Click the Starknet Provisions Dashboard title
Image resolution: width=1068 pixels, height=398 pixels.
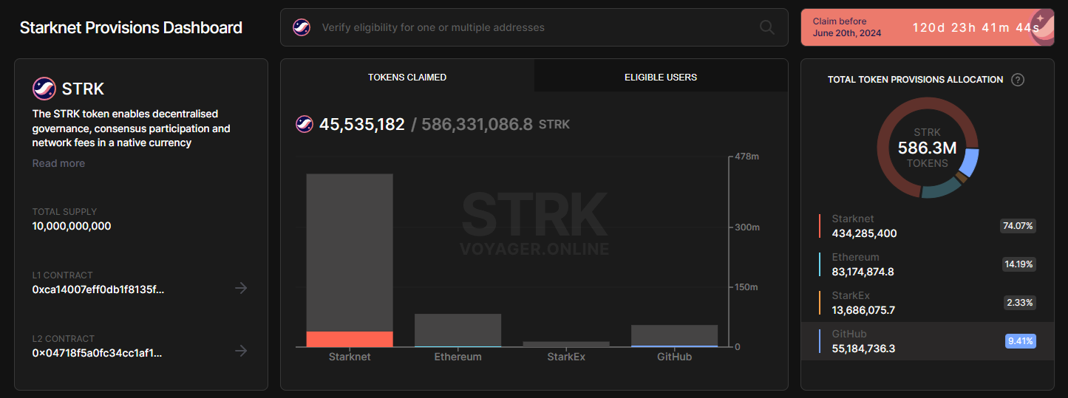[131, 27]
